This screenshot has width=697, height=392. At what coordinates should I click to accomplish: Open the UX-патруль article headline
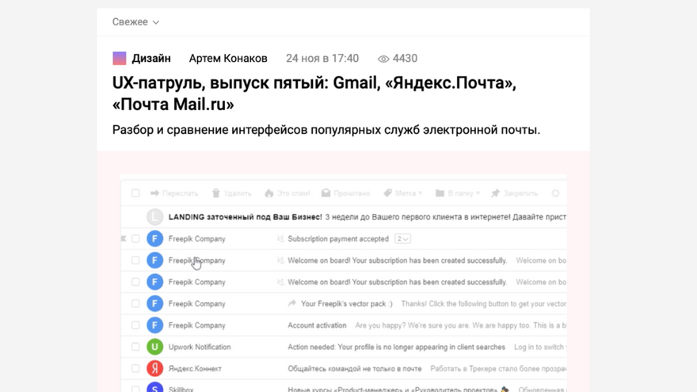(x=314, y=93)
